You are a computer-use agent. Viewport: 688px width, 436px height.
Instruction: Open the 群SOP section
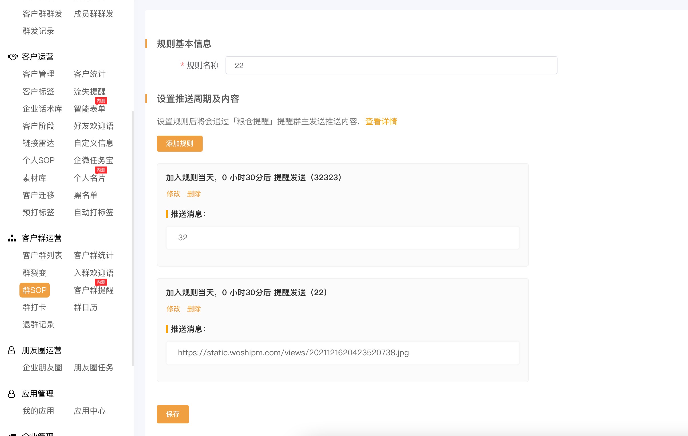click(34, 290)
